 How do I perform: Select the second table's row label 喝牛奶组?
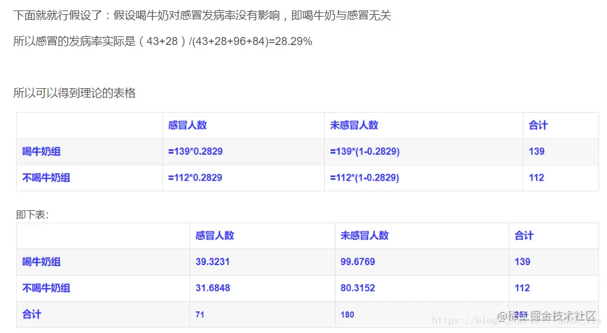point(41,262)
